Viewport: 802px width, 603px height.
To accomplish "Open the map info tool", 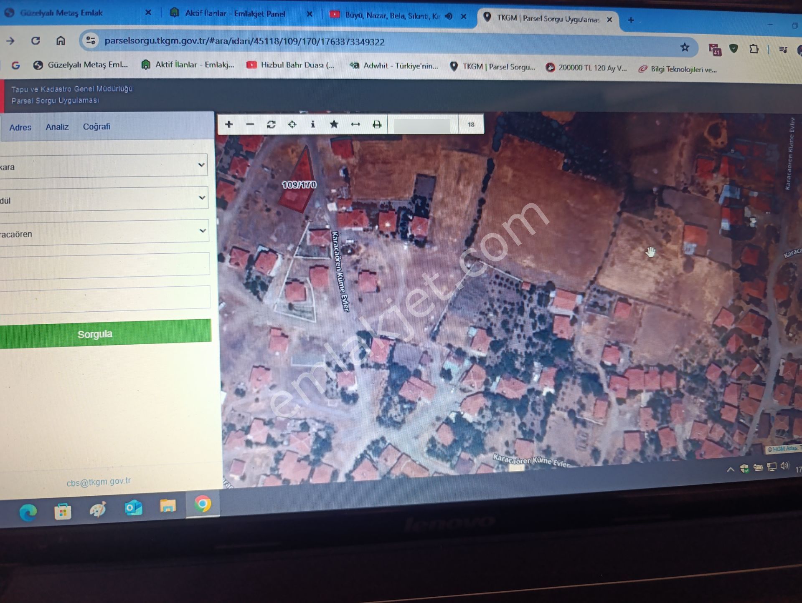I will coord(313,124).
